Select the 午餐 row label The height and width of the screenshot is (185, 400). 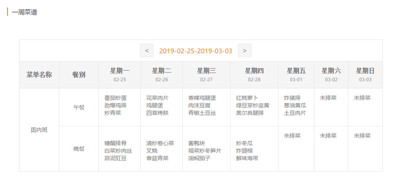[x=79, y=107]
